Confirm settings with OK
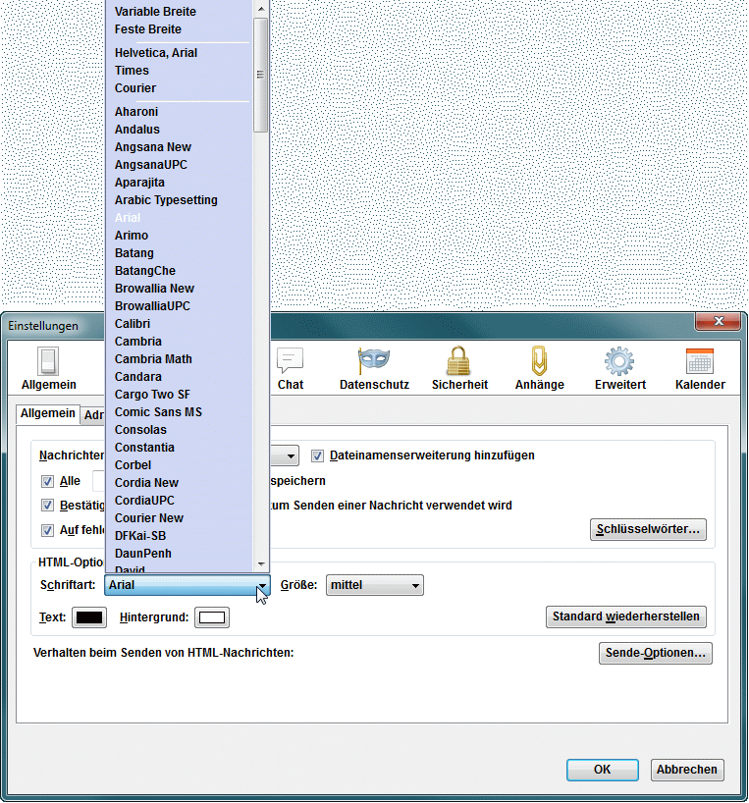Screen dimensions: 749x803 (602, 770)
